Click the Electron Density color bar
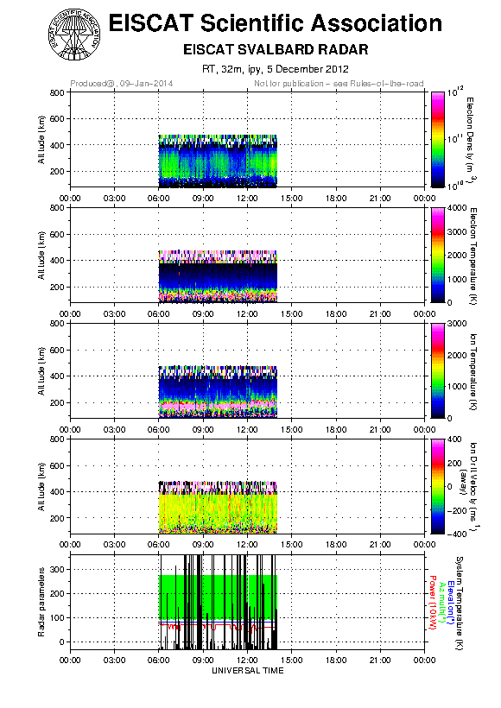Viewport: 501px width, 708px height. click(438, 139)
